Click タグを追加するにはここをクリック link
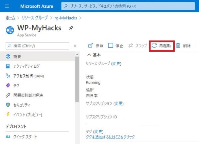Image resolution: width=199 pixels, height=144 pixels. (x=110, y=137)
